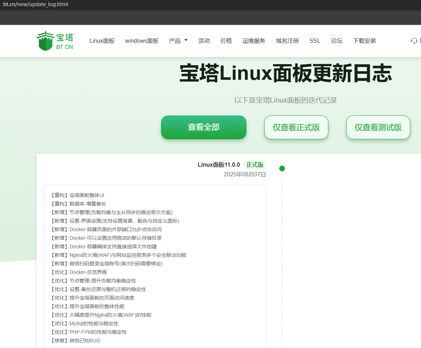Click the 查看全部 button
Image resolution: width=421 pixels, height=348 pixels.
203,127
